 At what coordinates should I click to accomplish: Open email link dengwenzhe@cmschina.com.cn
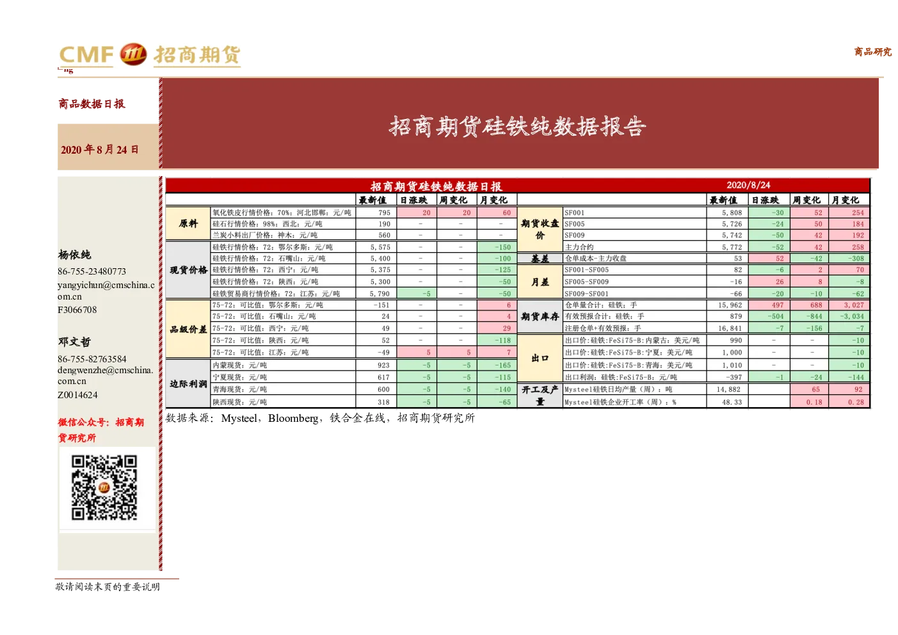click(x=106, y=376)
